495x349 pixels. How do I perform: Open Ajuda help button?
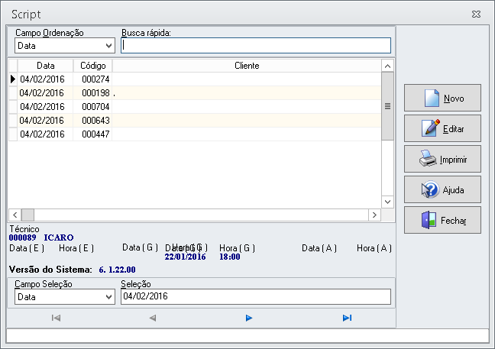[442, 189]
